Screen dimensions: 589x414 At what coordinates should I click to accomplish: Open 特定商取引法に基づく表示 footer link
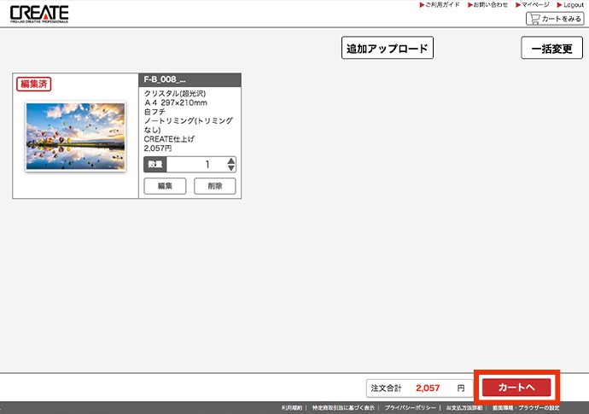[x=343, y=408]
